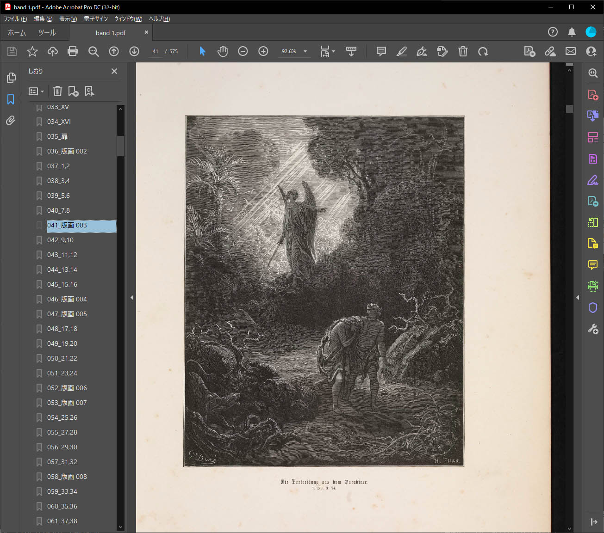Open page fit options dropdown arrow
This screenshot has height=533, width=604.
pyautogui.click(x=333, y=51)
